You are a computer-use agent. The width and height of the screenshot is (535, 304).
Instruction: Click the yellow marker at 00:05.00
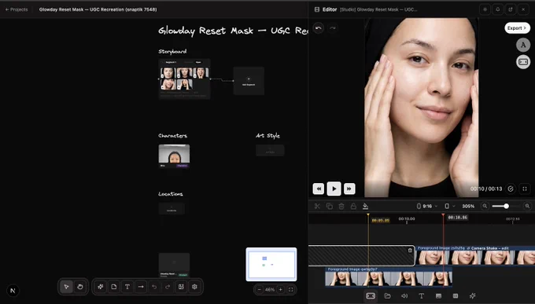click(368, 215)
